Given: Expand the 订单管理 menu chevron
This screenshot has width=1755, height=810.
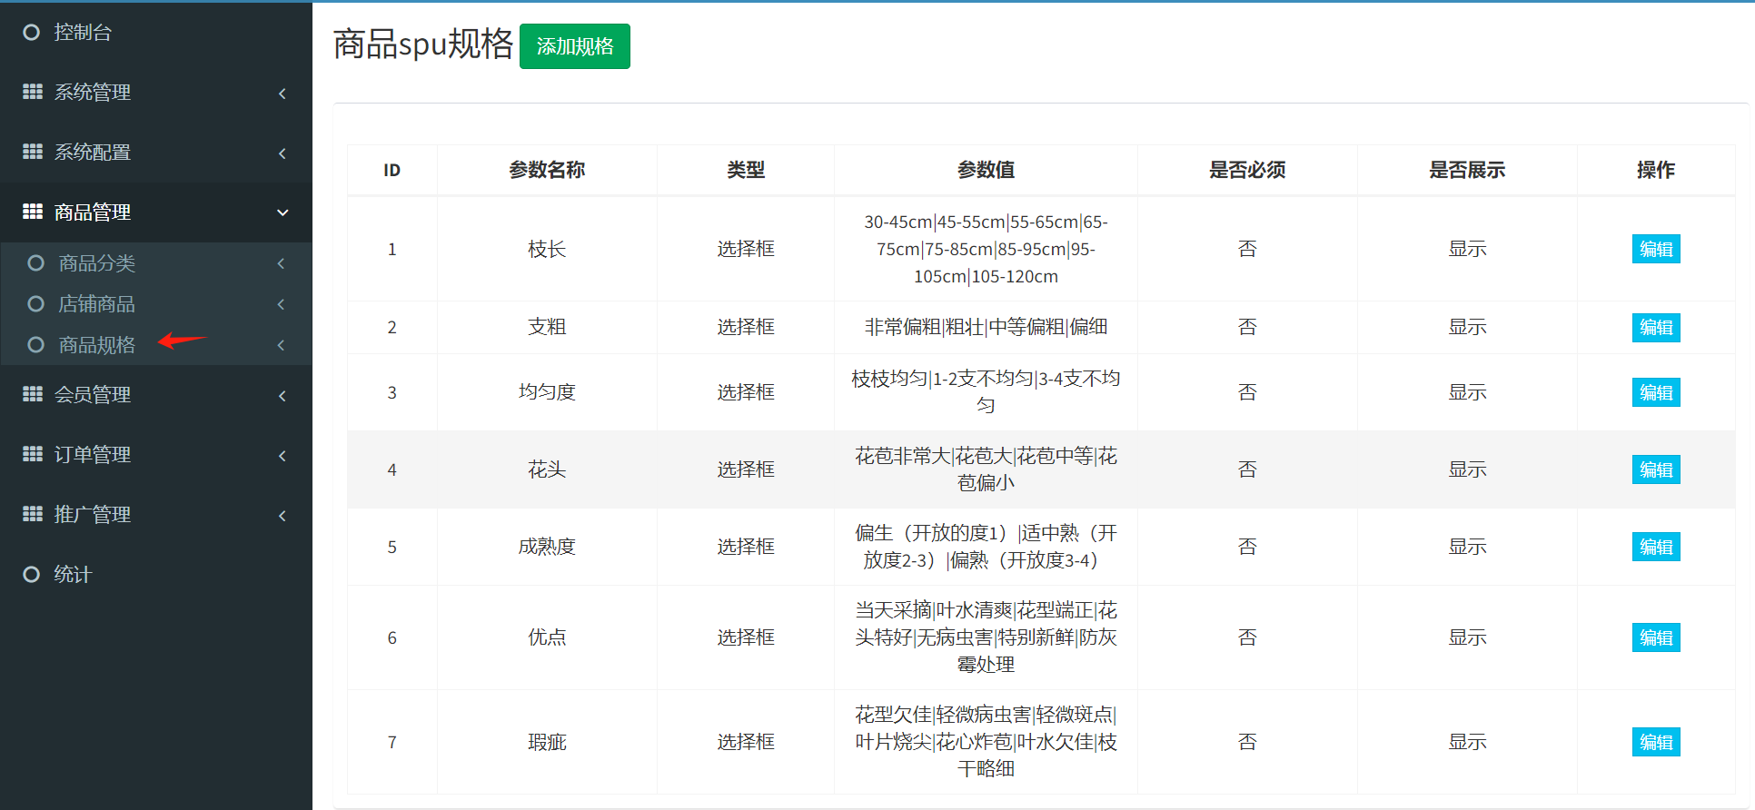Looking at the screenshot, I should click(x=283, y=456).
